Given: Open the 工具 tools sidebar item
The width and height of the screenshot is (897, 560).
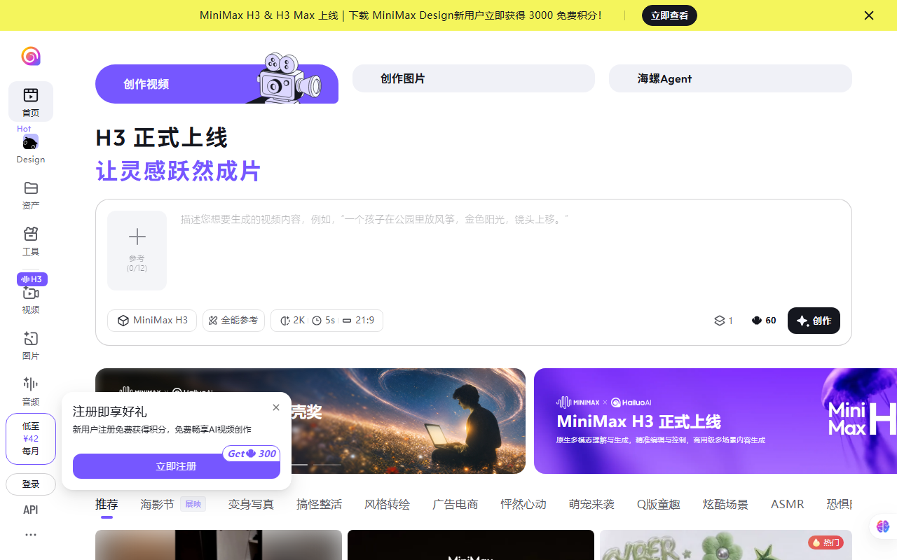Looking at the screenshot, I should (31, 241).
